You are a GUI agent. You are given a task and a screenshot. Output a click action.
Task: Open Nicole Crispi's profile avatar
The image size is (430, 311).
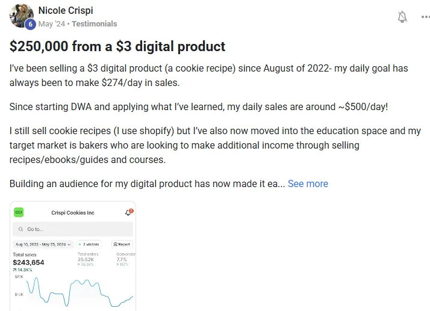20,15
